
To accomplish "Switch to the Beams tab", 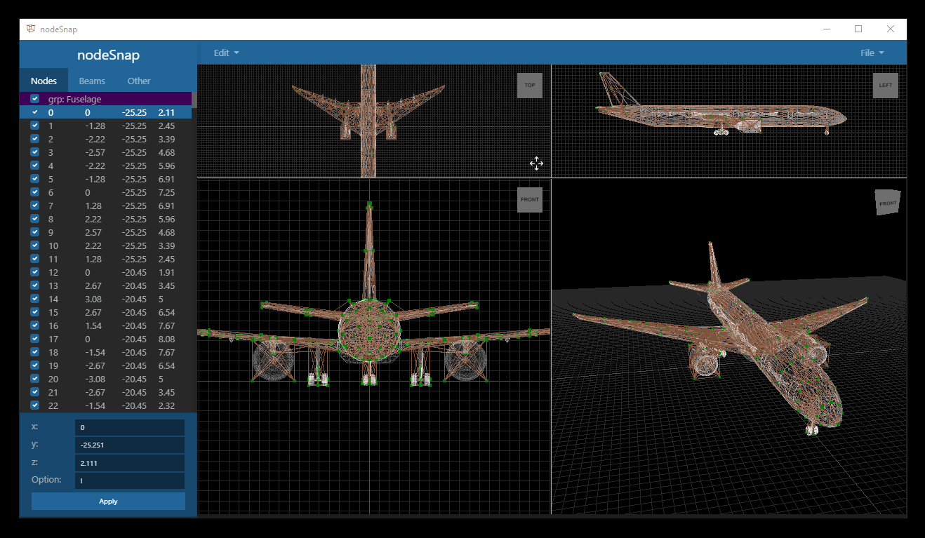I will coord(92,81).
